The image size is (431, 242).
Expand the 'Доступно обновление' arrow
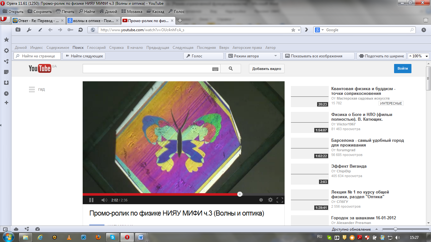376,229
